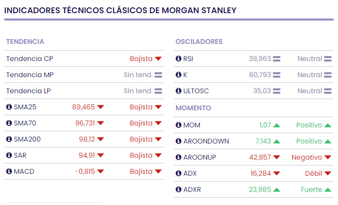Click the info icon beside SMA25
338x205 pixels.
click(9, 107)
